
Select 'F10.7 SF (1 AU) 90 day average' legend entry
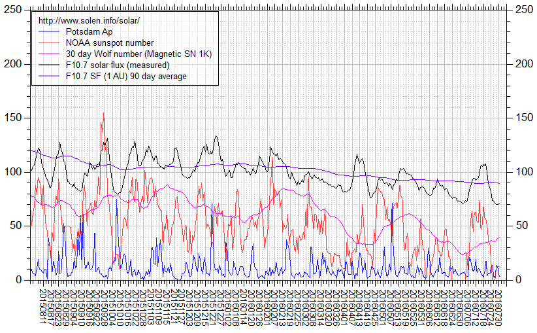click(x=126, y=76)
